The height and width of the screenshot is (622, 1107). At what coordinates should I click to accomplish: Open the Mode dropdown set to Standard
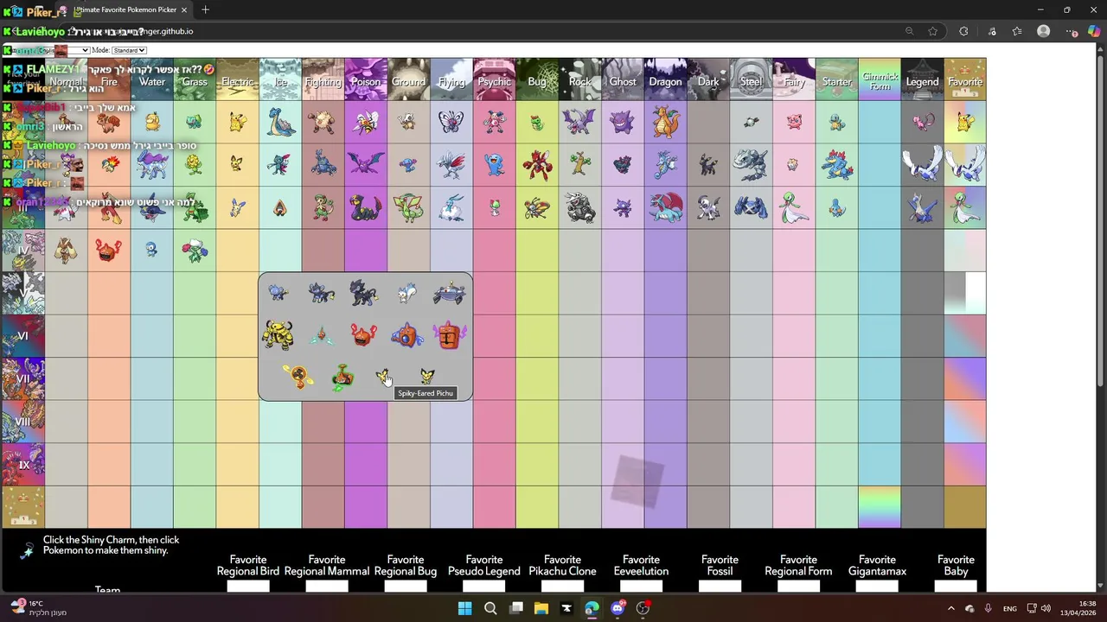point(130,50)
